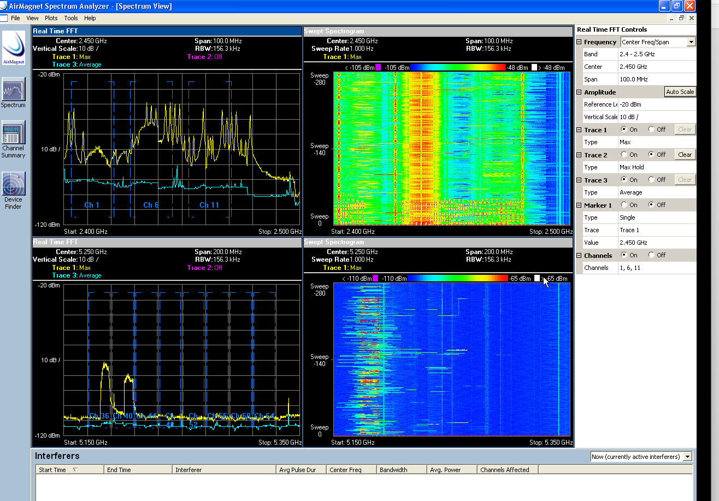Turn Trace 1 Off
Image resolution: width=719 pixels, height=501 pixels.
coord(651,129)
